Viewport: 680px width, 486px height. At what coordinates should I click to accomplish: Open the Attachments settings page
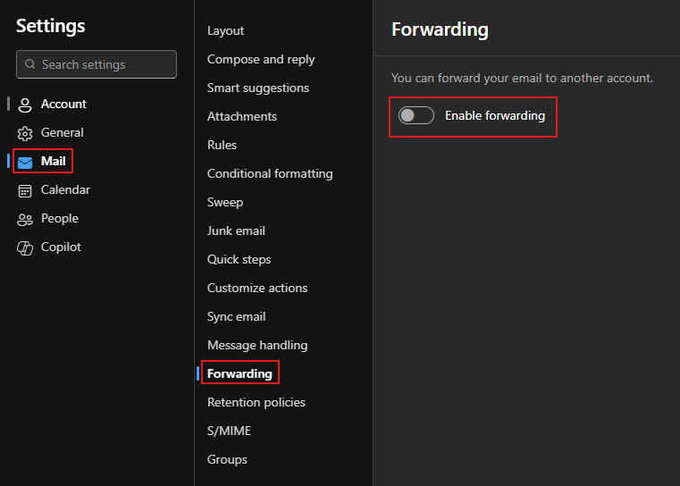242,116
